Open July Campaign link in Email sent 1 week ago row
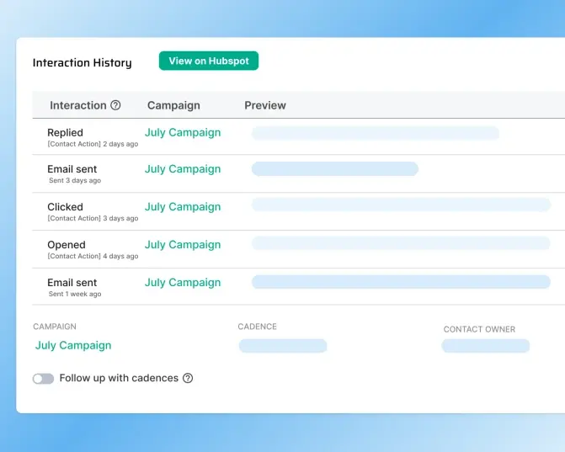 point(183,282)
